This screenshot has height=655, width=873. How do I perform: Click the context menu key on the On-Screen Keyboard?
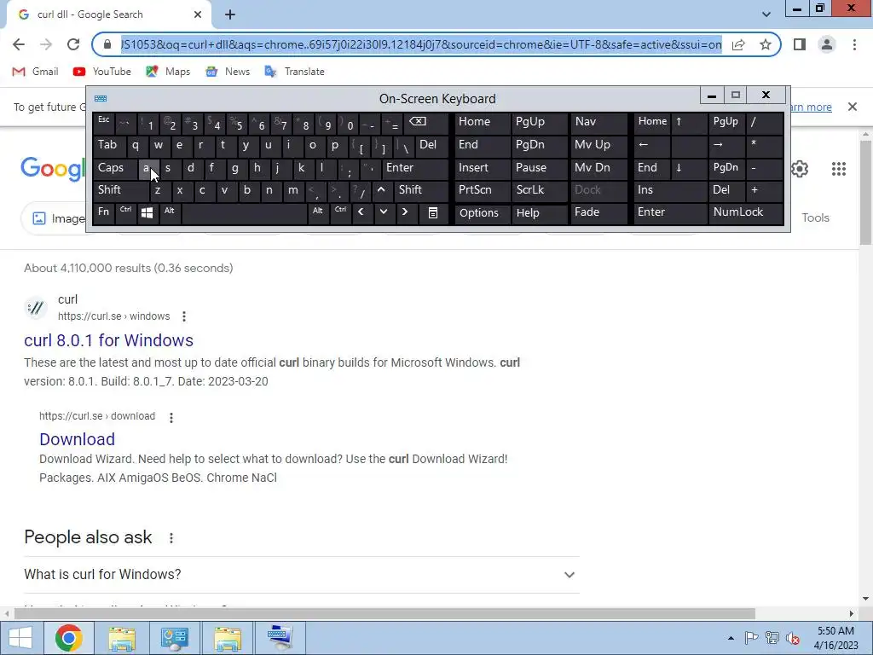point(432,212)
